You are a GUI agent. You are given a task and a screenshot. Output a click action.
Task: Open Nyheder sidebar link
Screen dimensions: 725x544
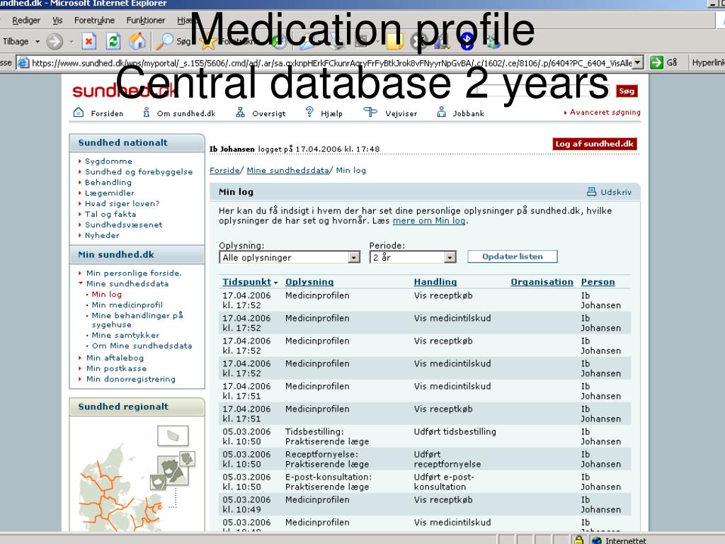(x=102, y=235)
